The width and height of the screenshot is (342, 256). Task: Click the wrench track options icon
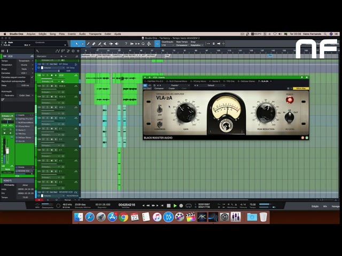click(37, 51)
